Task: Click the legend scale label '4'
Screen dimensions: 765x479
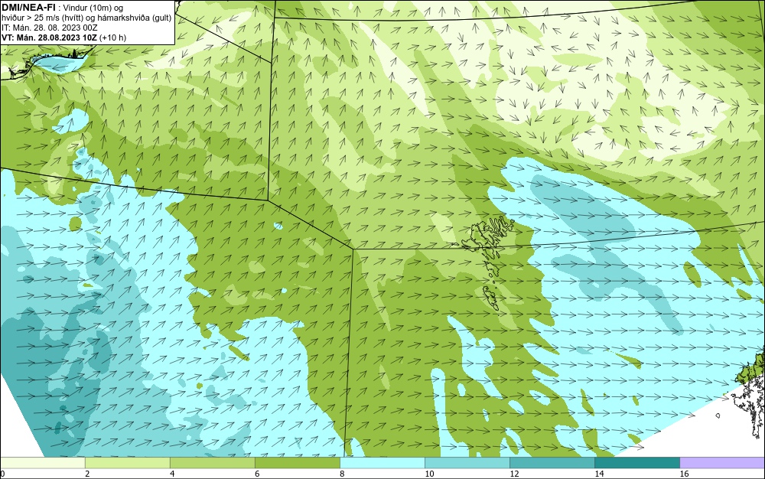Action: tap(172, 474)
